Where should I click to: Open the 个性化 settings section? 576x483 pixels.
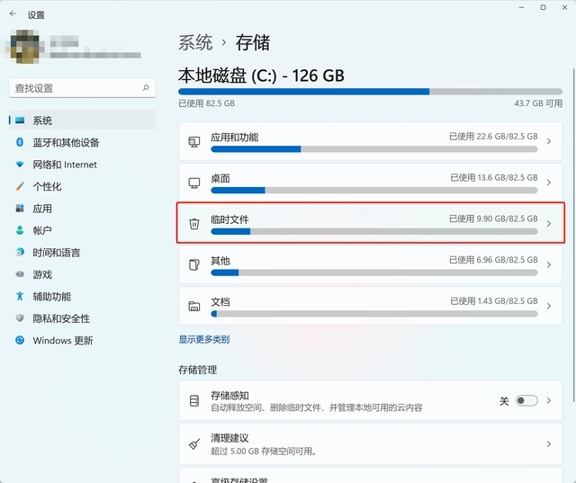coord(83,186)
